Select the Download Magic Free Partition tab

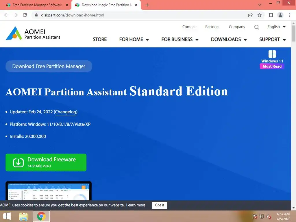pyautogui.click(x=106, y=5)
